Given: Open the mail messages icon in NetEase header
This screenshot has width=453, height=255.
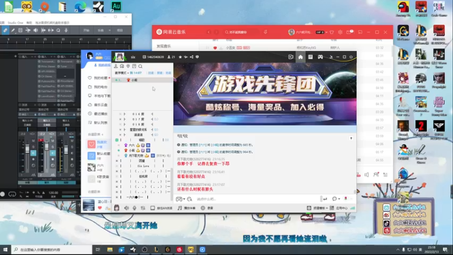Looking at the screenshot, I should 349,32.
